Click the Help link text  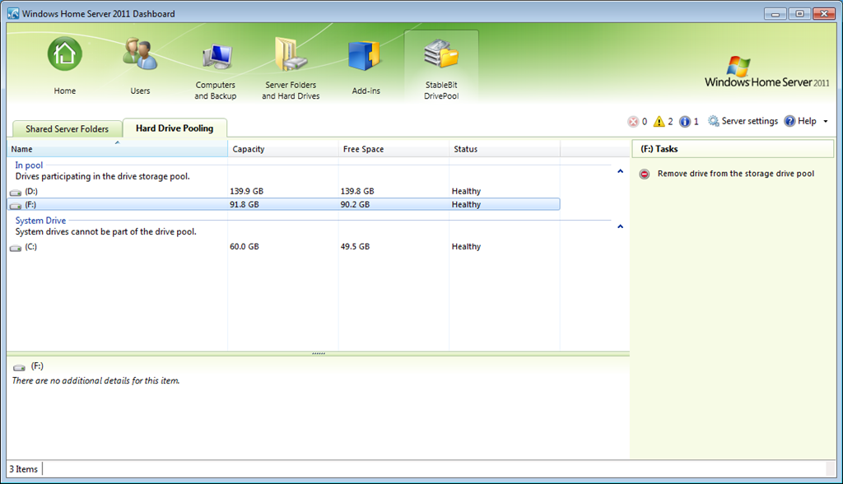coord(807,121)
